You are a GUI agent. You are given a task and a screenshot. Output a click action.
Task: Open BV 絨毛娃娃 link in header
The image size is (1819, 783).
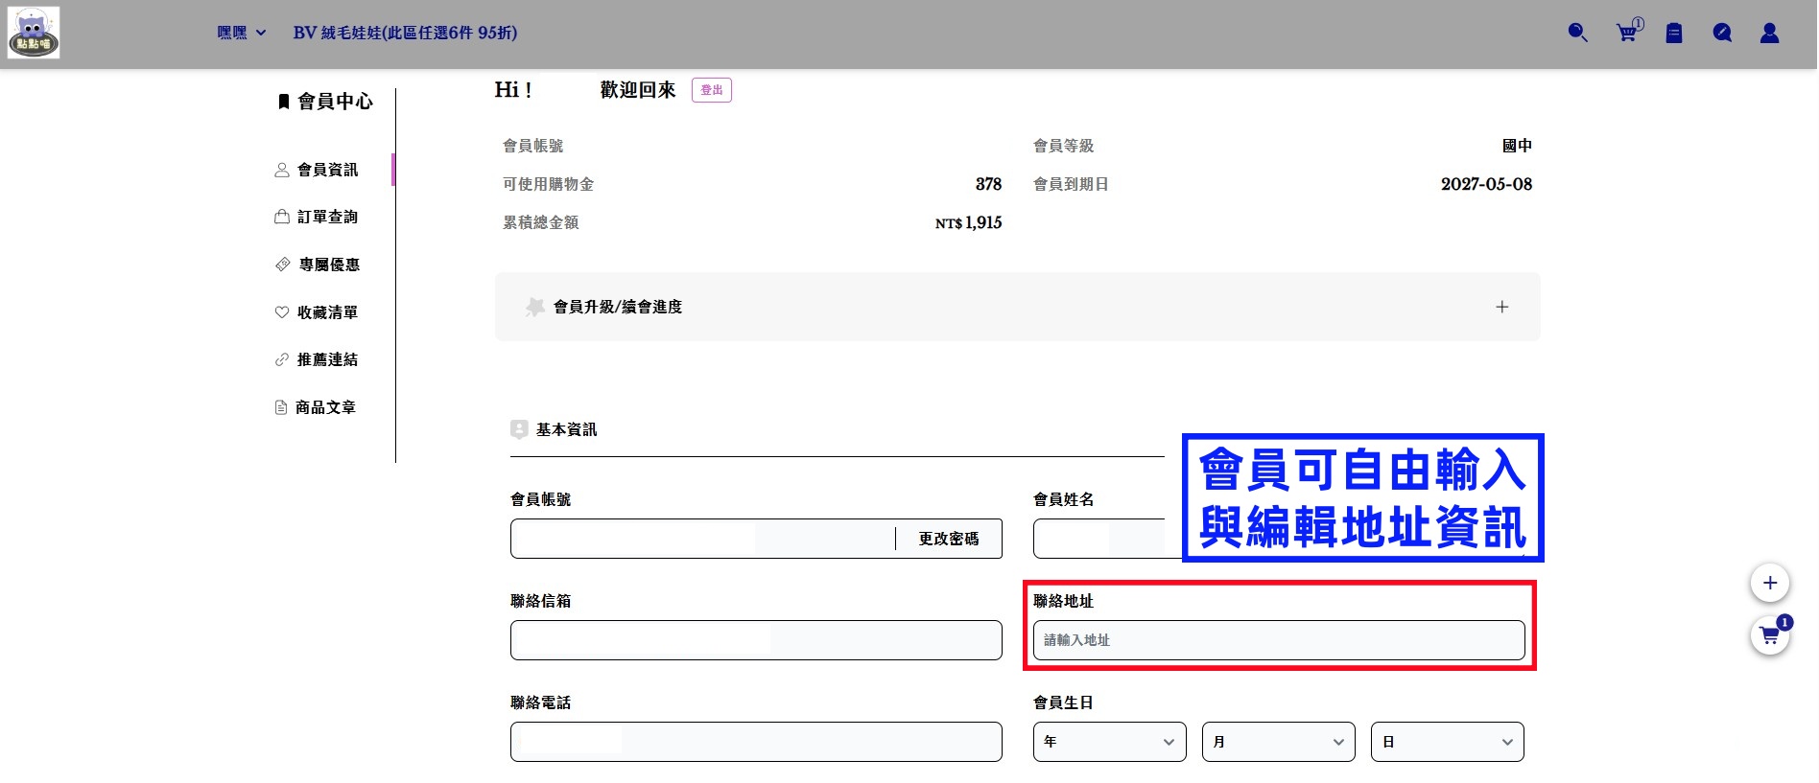(405, 33)
